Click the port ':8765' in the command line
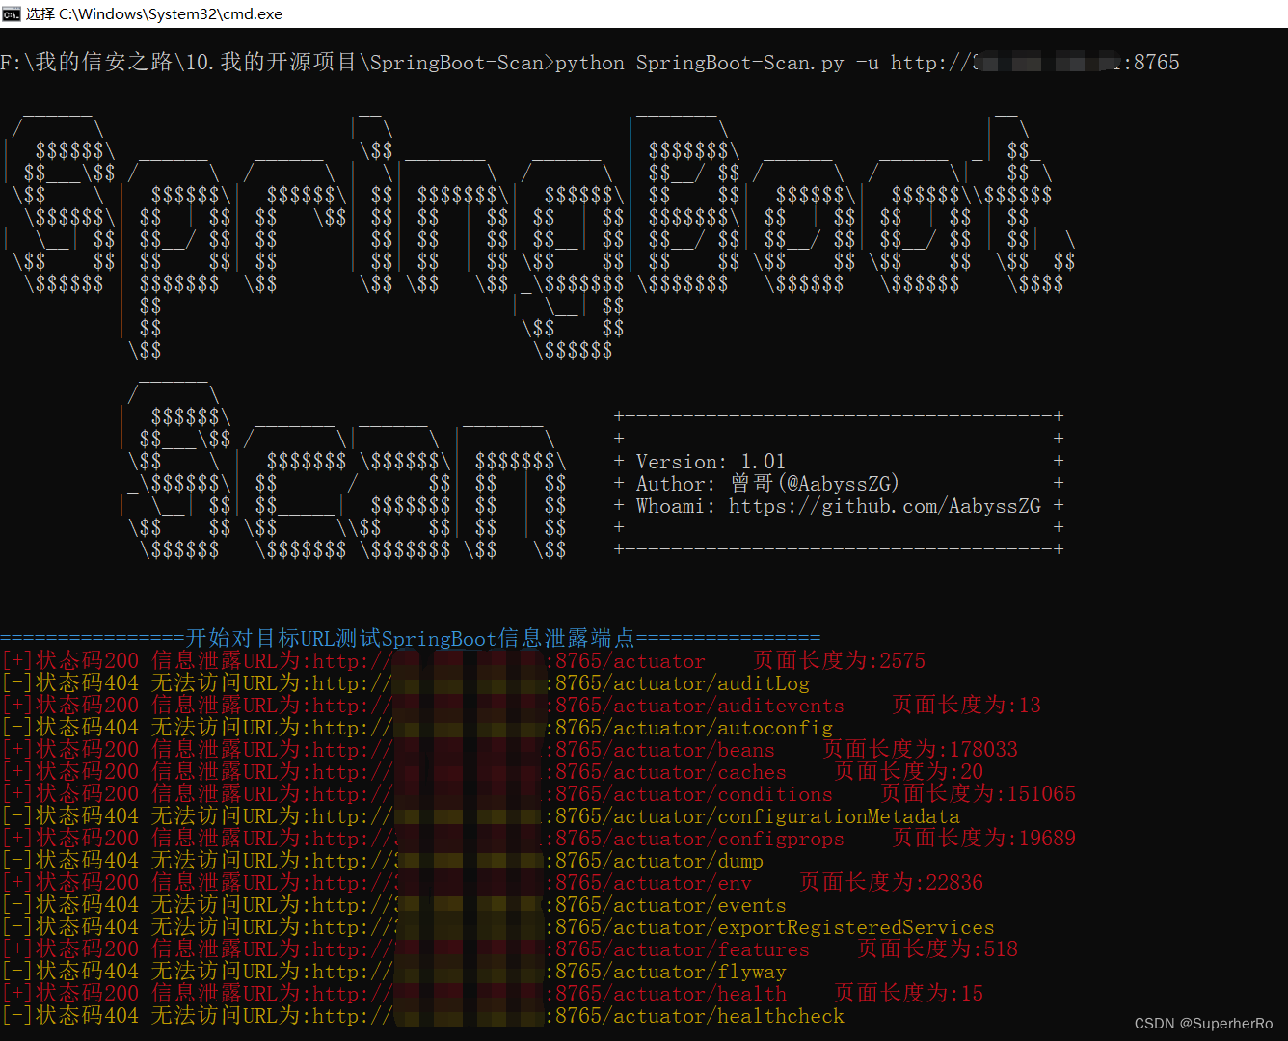 coord(1151,63)
